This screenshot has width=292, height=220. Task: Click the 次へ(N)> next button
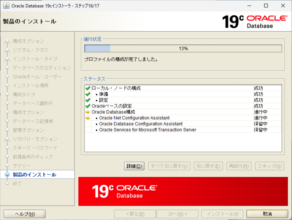(x=178, y=214)
